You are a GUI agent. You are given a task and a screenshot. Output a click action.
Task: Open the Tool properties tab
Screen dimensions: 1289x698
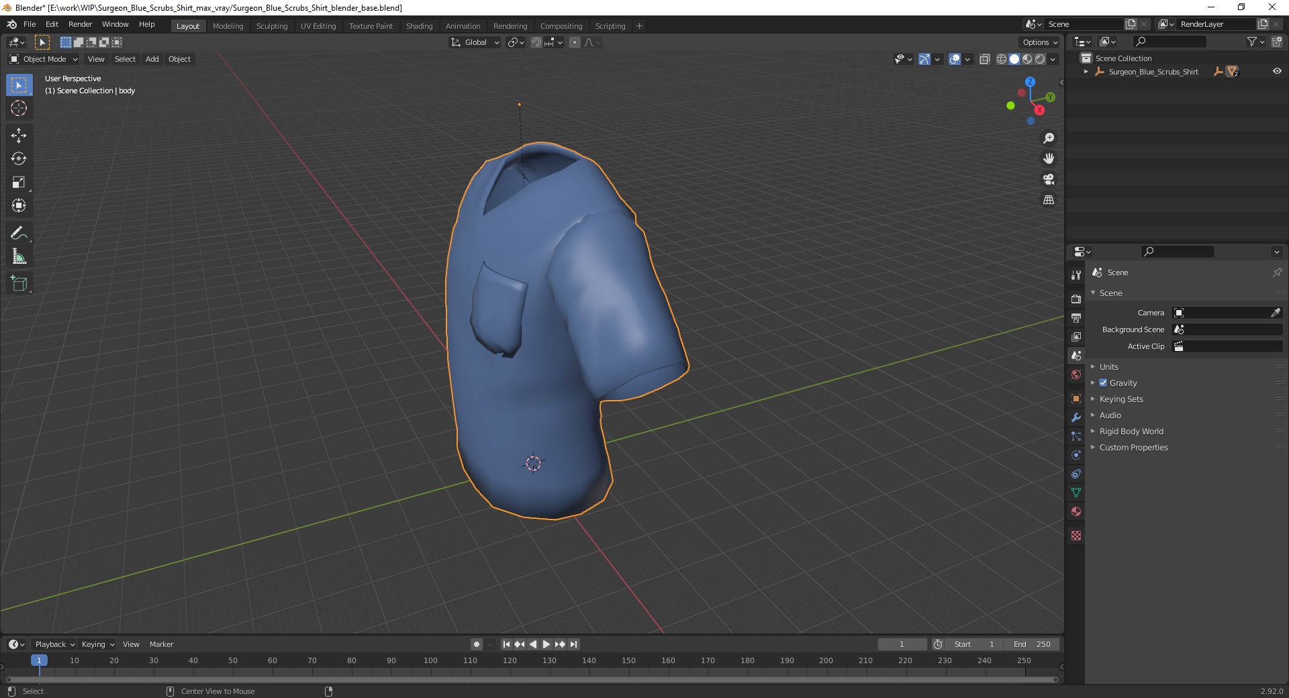click(1076, 275)
